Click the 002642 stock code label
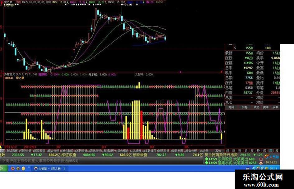 click(9, 78)
